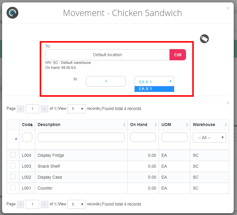Viewport: 237px width, 215px height.
Task: Select the Snack Shelf row checkbox
Action: coord(13,166)
